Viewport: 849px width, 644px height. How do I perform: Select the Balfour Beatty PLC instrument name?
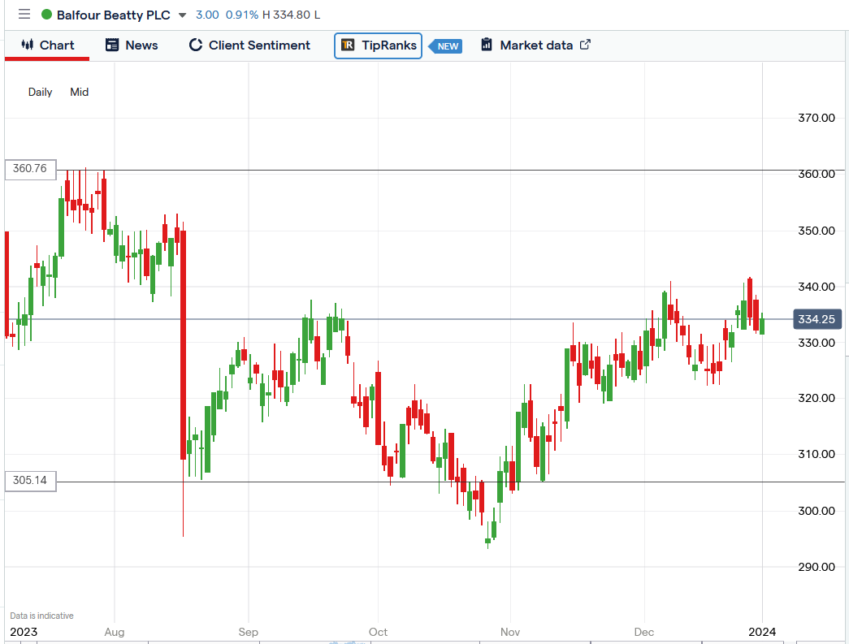point(113,15)
